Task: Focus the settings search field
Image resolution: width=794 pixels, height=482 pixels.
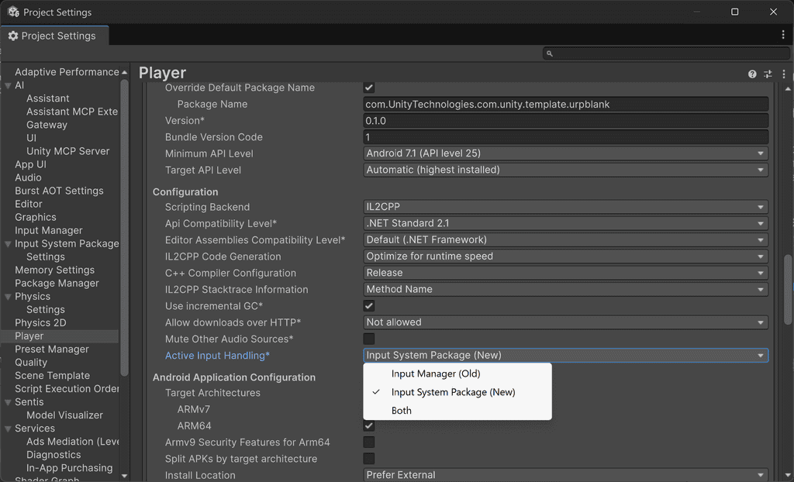Action: click(666, 53)
